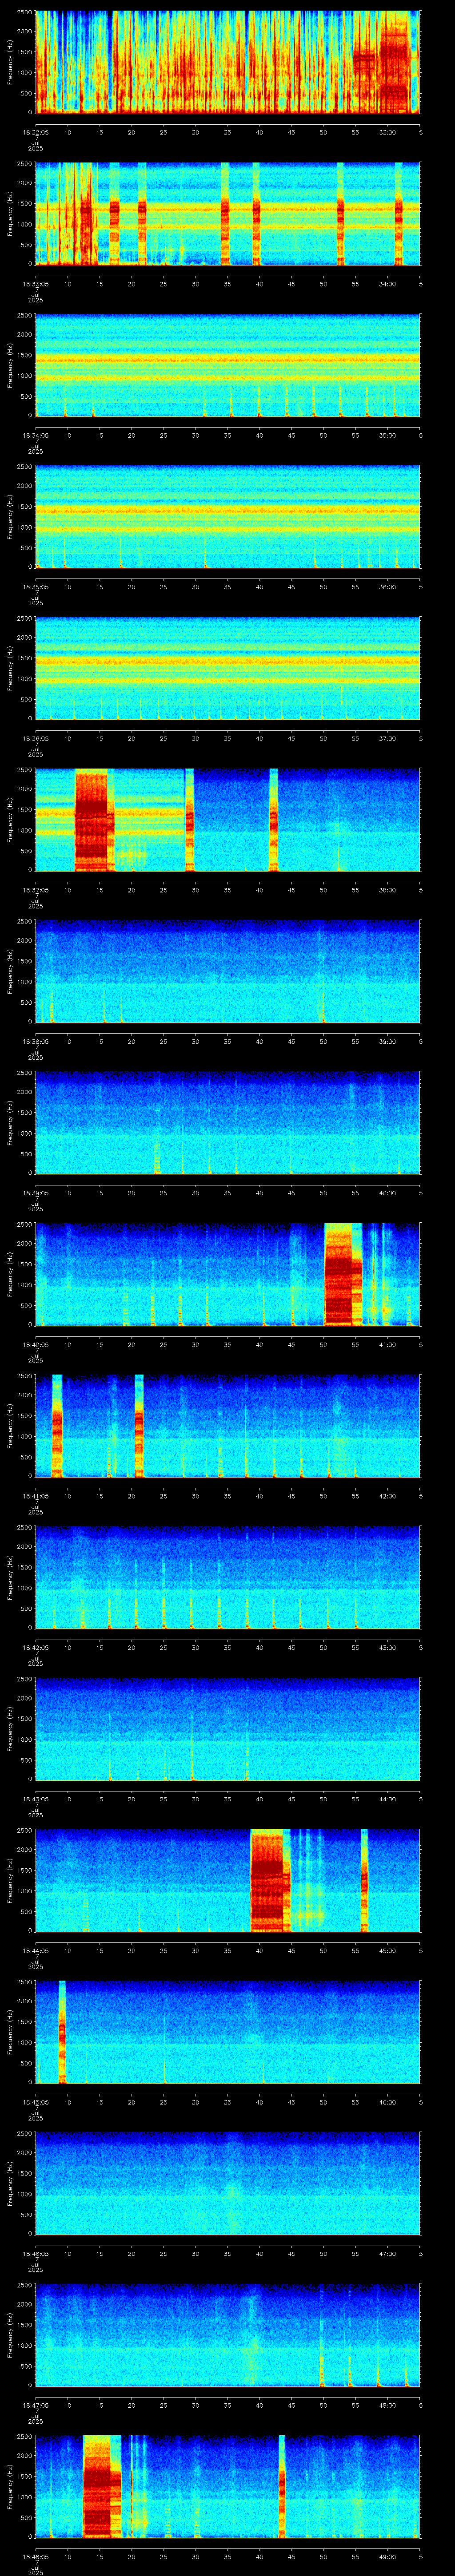Click the 43:00 minute tick label

tap(388, 1647)
